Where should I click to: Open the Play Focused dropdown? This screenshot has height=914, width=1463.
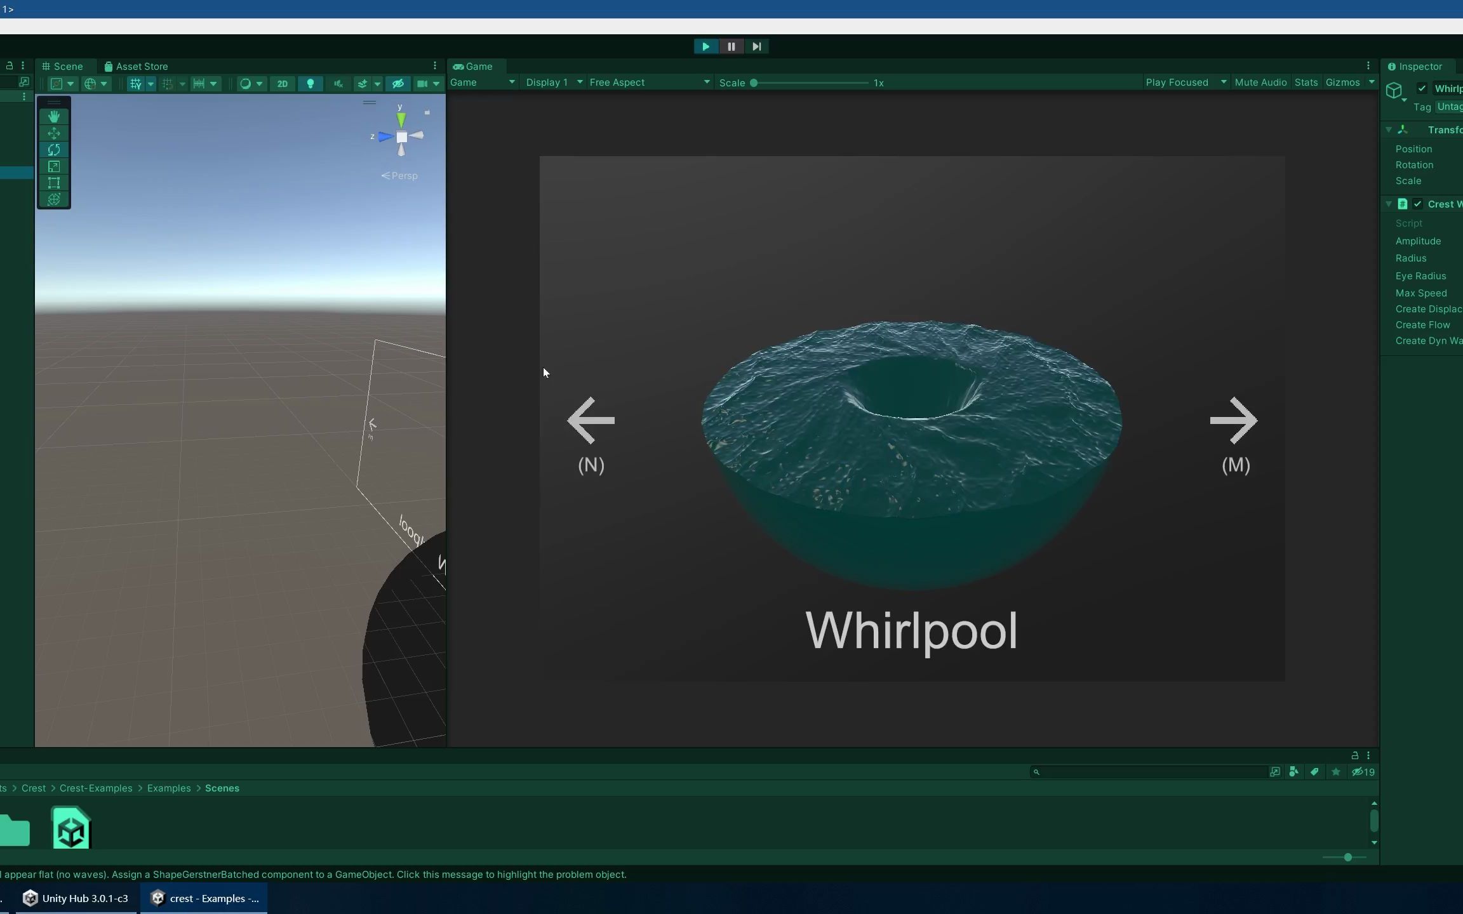click(x=1185, y=83)
